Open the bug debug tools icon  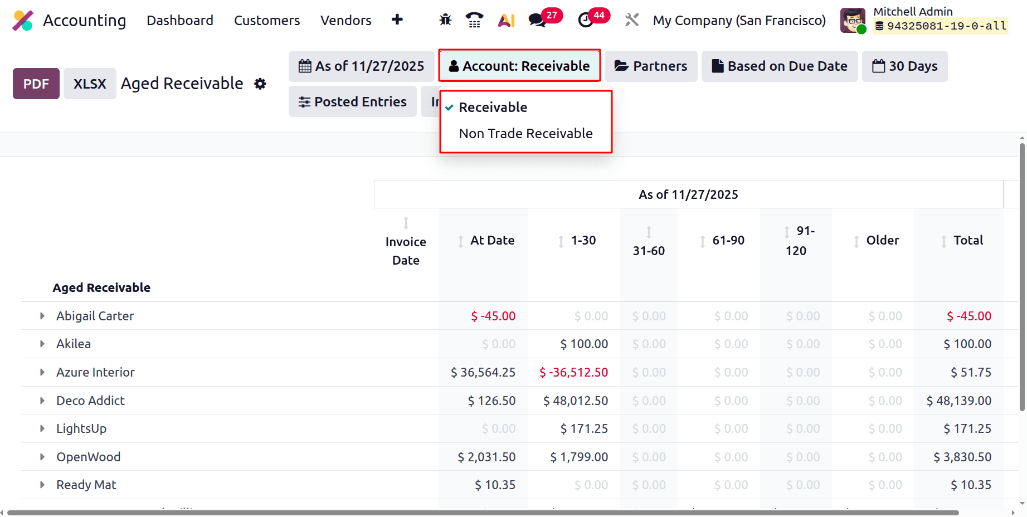445,20
